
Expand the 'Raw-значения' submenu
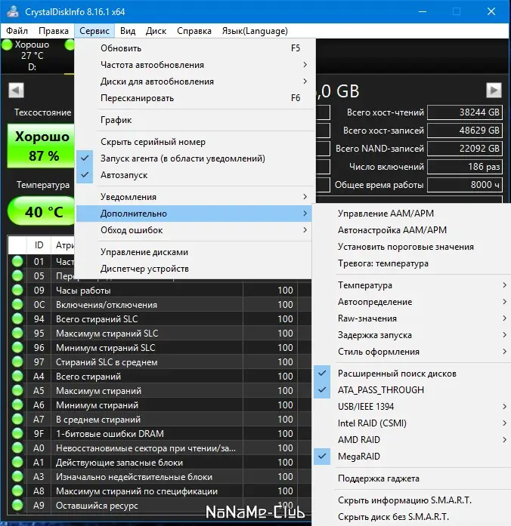[x=412, y=318]
